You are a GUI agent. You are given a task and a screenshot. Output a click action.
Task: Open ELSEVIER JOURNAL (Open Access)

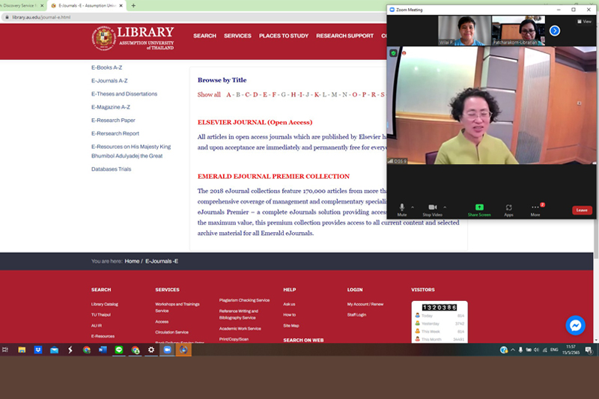255,122
